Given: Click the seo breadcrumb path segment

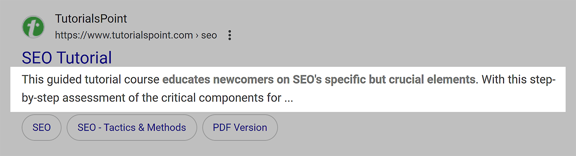Looking at the screenshot, I should click(x=209, y=36).
